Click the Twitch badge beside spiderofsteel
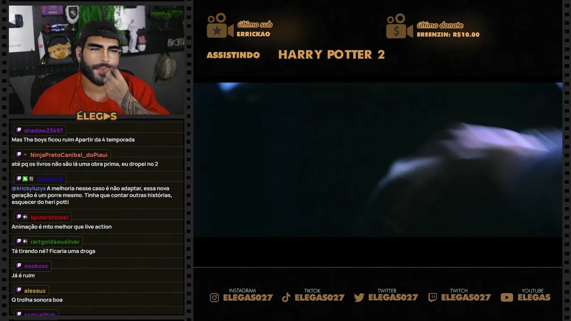This screenshot has height=321, width=571. (x=19, y=217)
